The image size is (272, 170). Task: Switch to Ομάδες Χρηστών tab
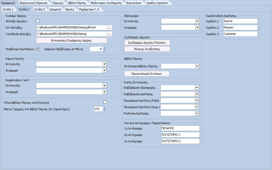click(x=157, y=3)
